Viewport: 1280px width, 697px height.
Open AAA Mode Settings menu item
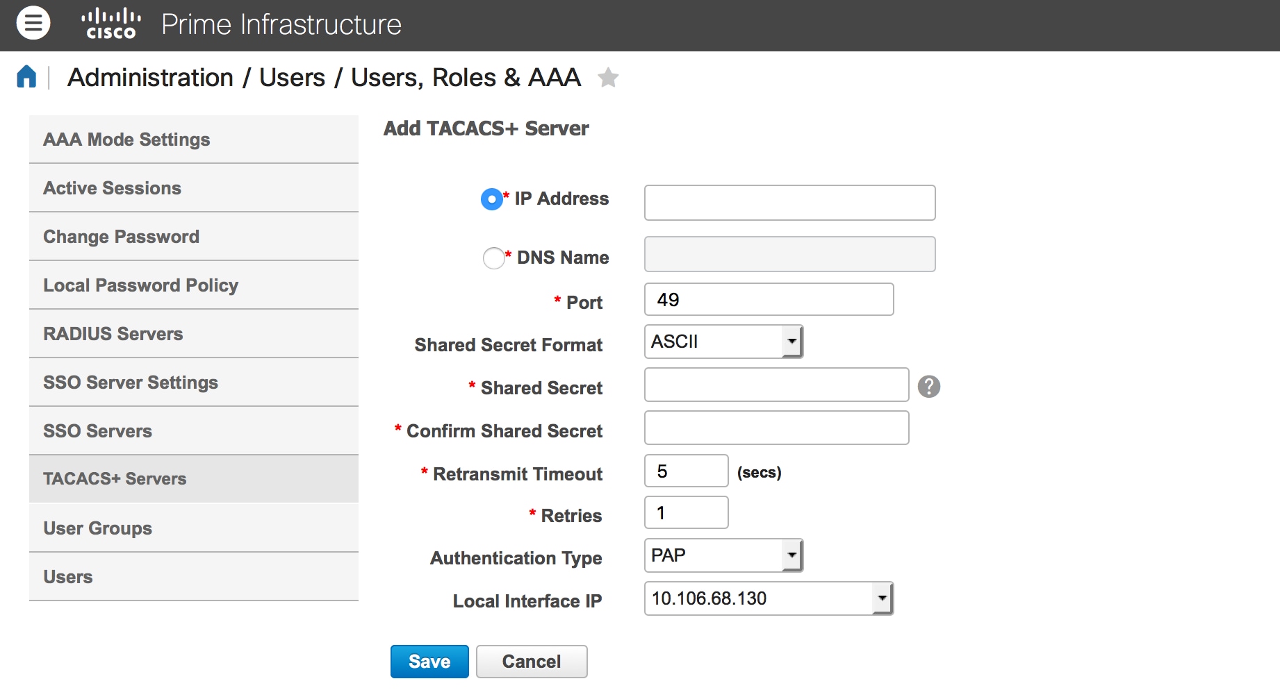194,140
